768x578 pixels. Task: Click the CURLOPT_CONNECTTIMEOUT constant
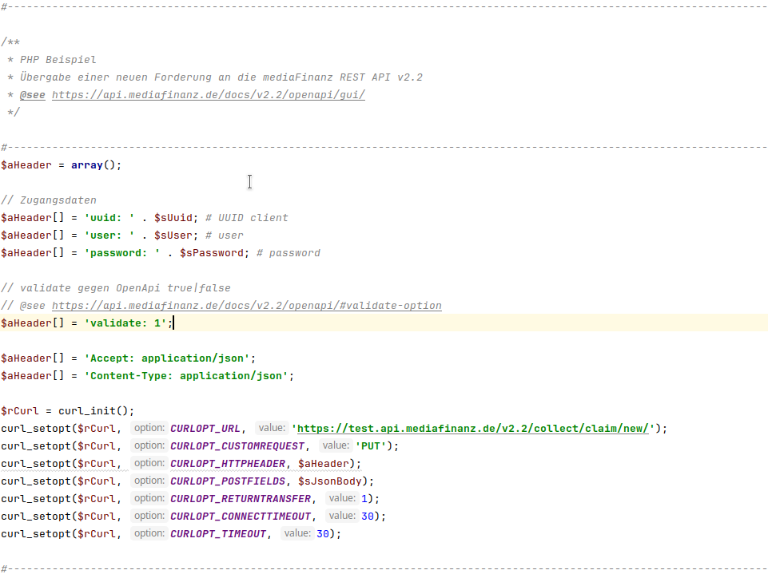click(241, 517)
